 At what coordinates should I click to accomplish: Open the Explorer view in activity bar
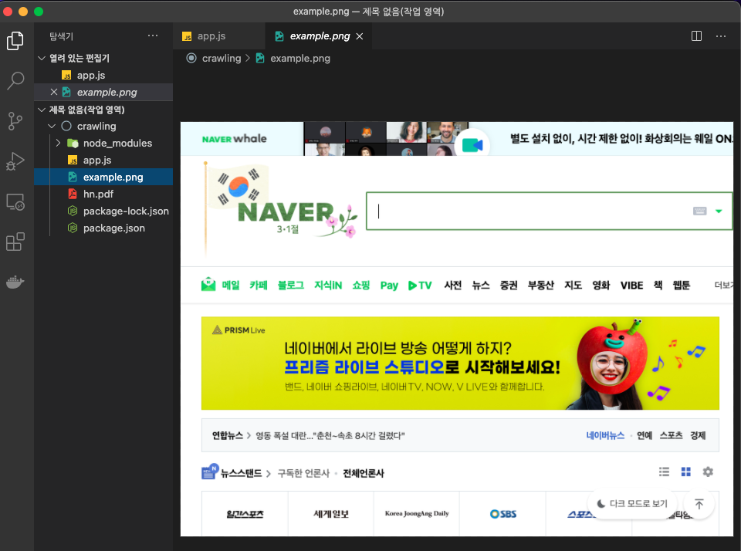tap(15, 41)
